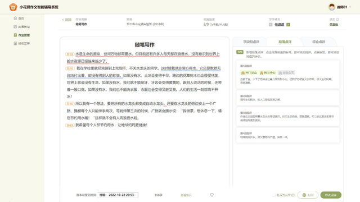Click the green TIPS badge

click(x=240, y=52)
